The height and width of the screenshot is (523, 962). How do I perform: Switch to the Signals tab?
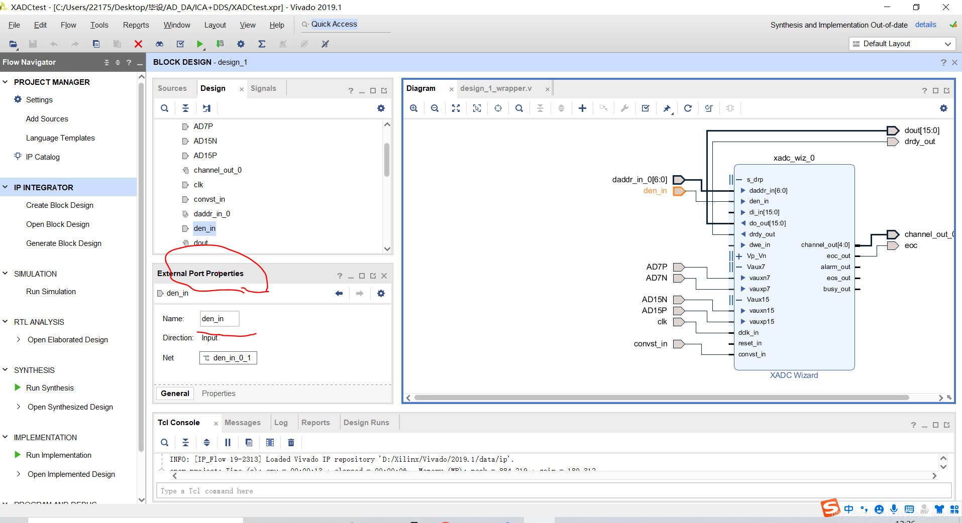coord(263,88)
